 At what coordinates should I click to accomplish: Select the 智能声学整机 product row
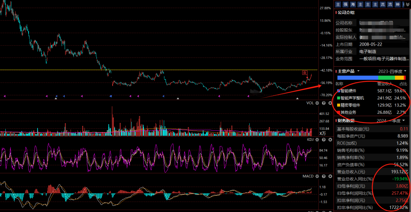373,98
